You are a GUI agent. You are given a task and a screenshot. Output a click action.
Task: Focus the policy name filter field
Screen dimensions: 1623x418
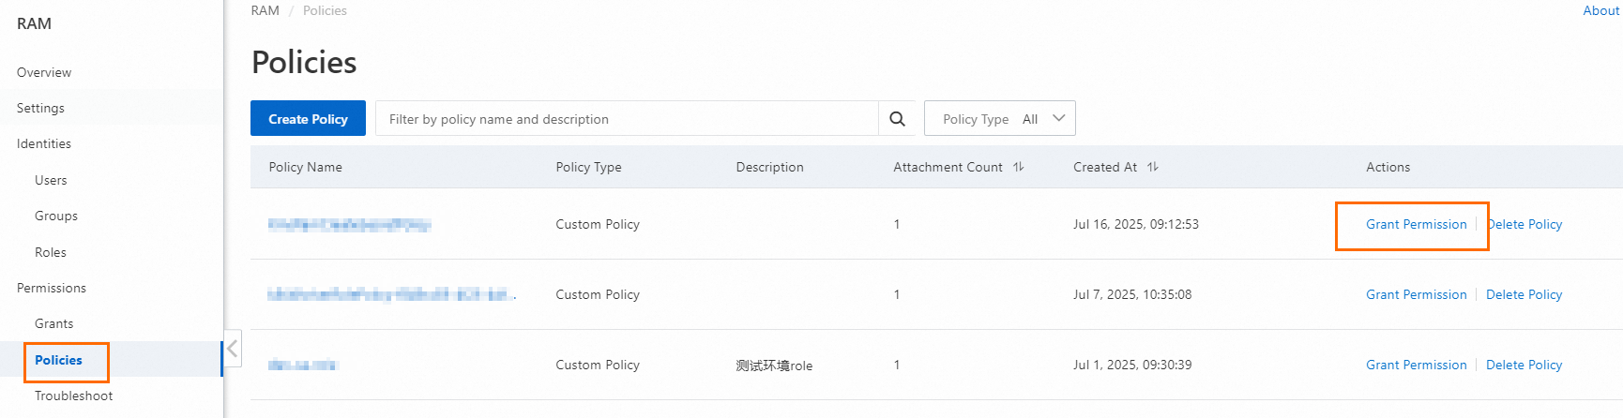626,119
